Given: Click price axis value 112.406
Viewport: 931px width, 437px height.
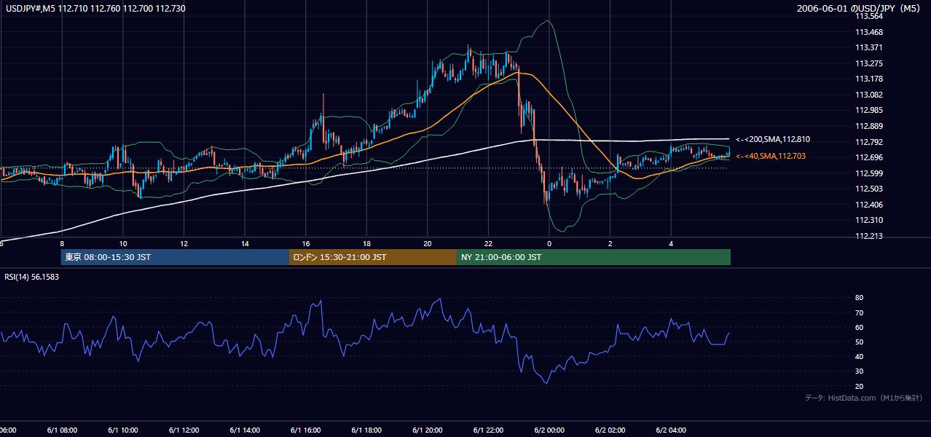Looking at the screenshot, I should [868, 205].
